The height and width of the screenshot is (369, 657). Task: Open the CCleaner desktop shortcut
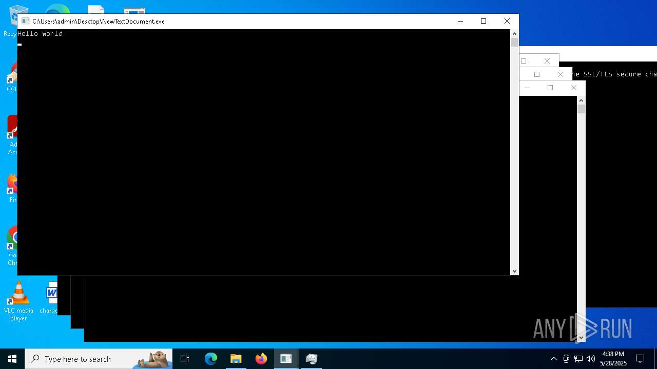click(11, 77)
